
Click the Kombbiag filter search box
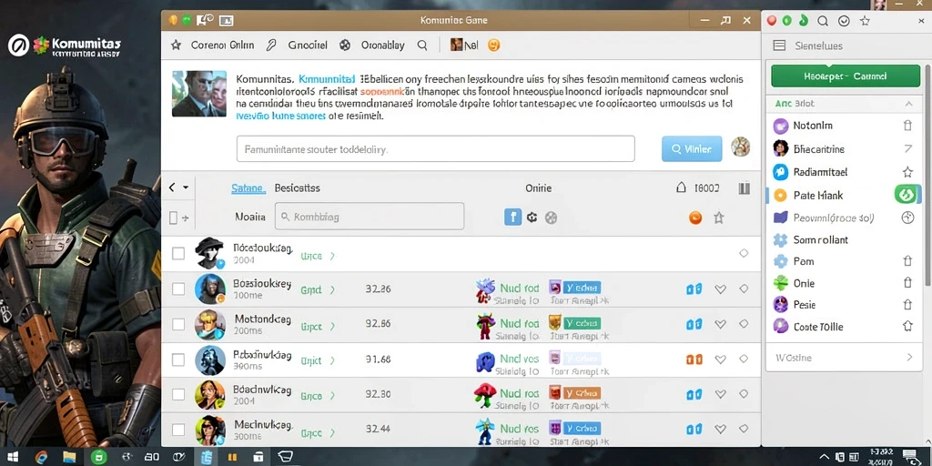370,217
